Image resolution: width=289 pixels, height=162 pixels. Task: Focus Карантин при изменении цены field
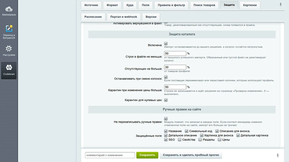point(175,87)
